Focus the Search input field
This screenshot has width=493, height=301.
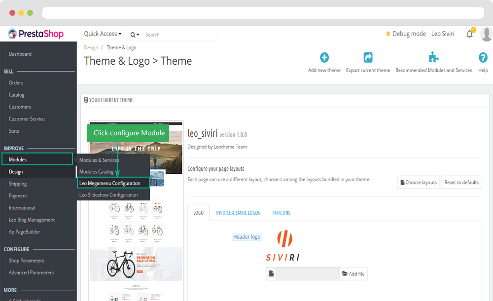point(180,35)
